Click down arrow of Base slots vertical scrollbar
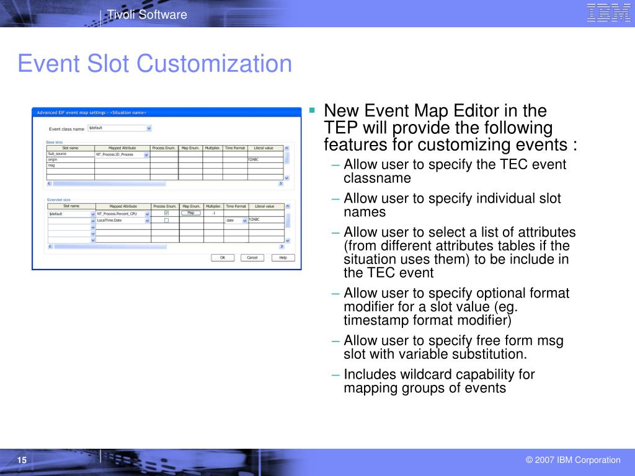Image resolution: width=635 pixels, height=476 pixels. point(286,178)
